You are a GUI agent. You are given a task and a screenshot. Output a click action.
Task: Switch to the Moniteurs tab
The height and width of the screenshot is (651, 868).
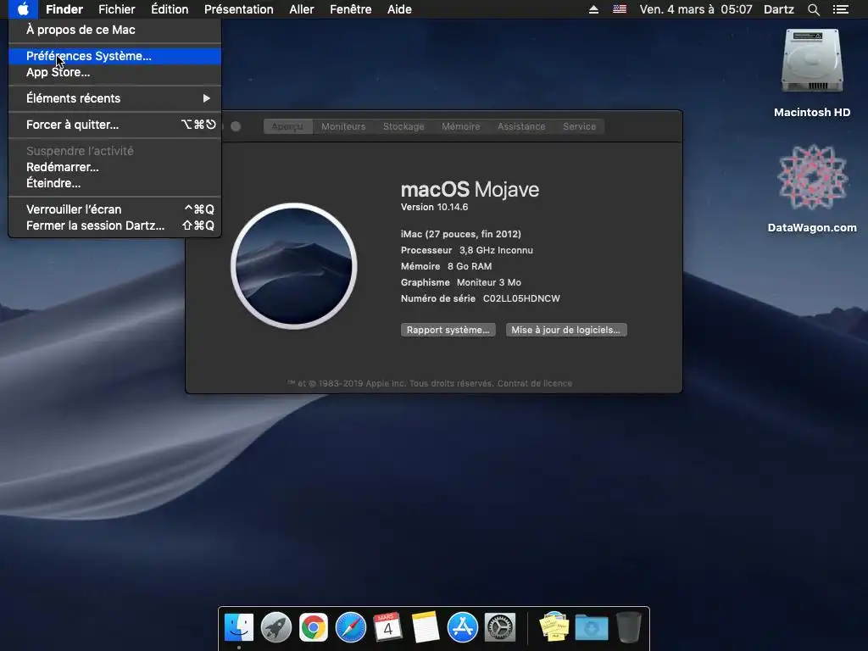click(x=343, y=126)
